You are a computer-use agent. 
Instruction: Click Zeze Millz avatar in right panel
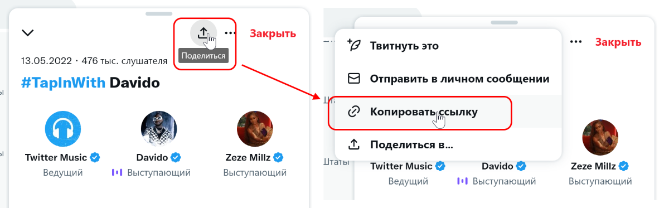(600, 138)
